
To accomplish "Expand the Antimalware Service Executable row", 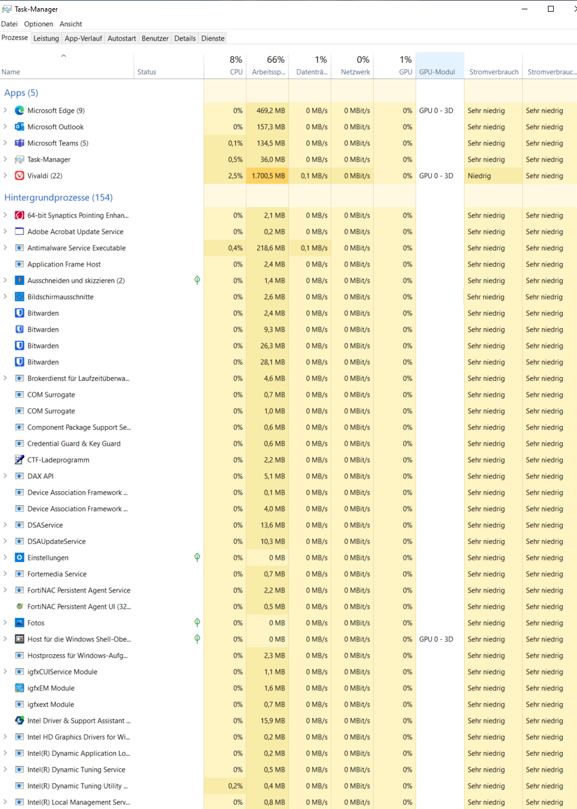I will 5,247.
